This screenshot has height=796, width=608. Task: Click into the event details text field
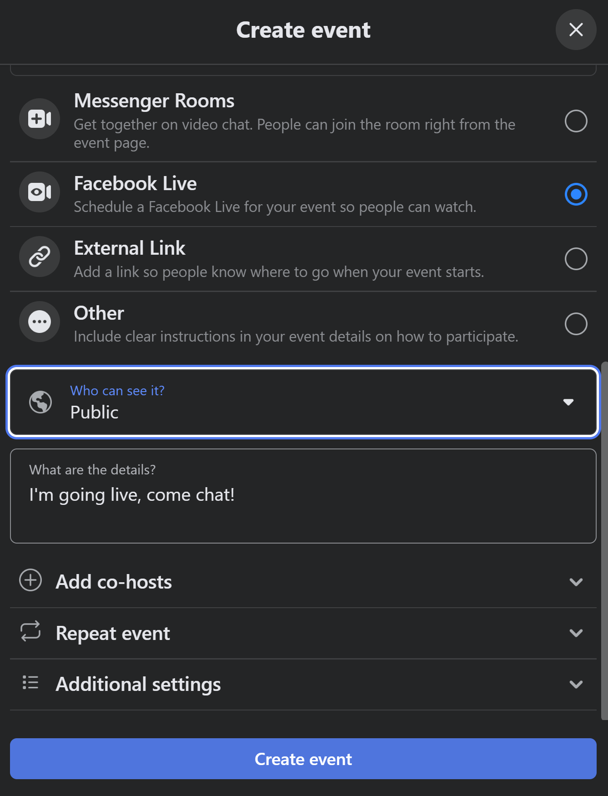point(303,496)
